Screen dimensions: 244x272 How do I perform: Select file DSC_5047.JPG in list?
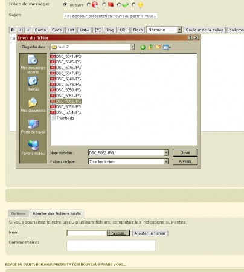[x=68, y=73]
